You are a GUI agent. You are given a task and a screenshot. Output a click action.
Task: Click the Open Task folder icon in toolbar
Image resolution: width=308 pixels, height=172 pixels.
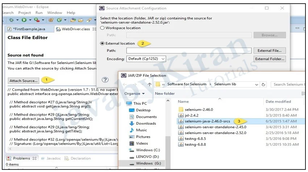pos(81,20)
